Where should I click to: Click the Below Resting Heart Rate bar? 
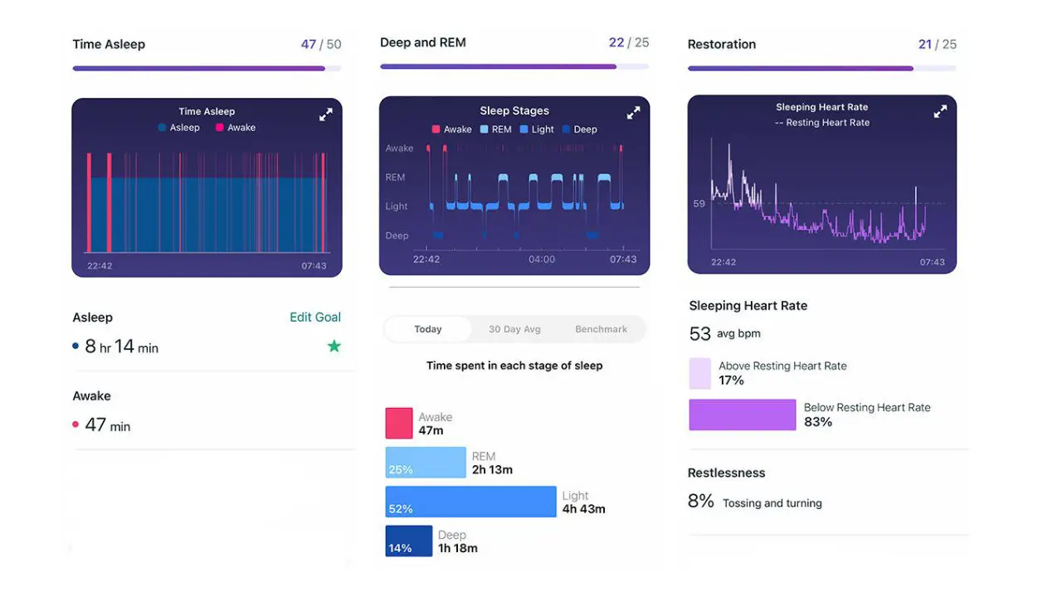click(x=743, y=415)
